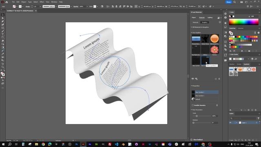Collapse the Properties section in 3D panel

point(191,86)
